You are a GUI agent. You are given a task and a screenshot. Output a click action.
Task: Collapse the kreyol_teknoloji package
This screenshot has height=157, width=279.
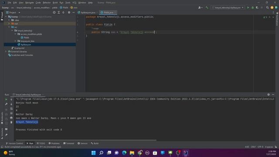(x=12, y=31)
